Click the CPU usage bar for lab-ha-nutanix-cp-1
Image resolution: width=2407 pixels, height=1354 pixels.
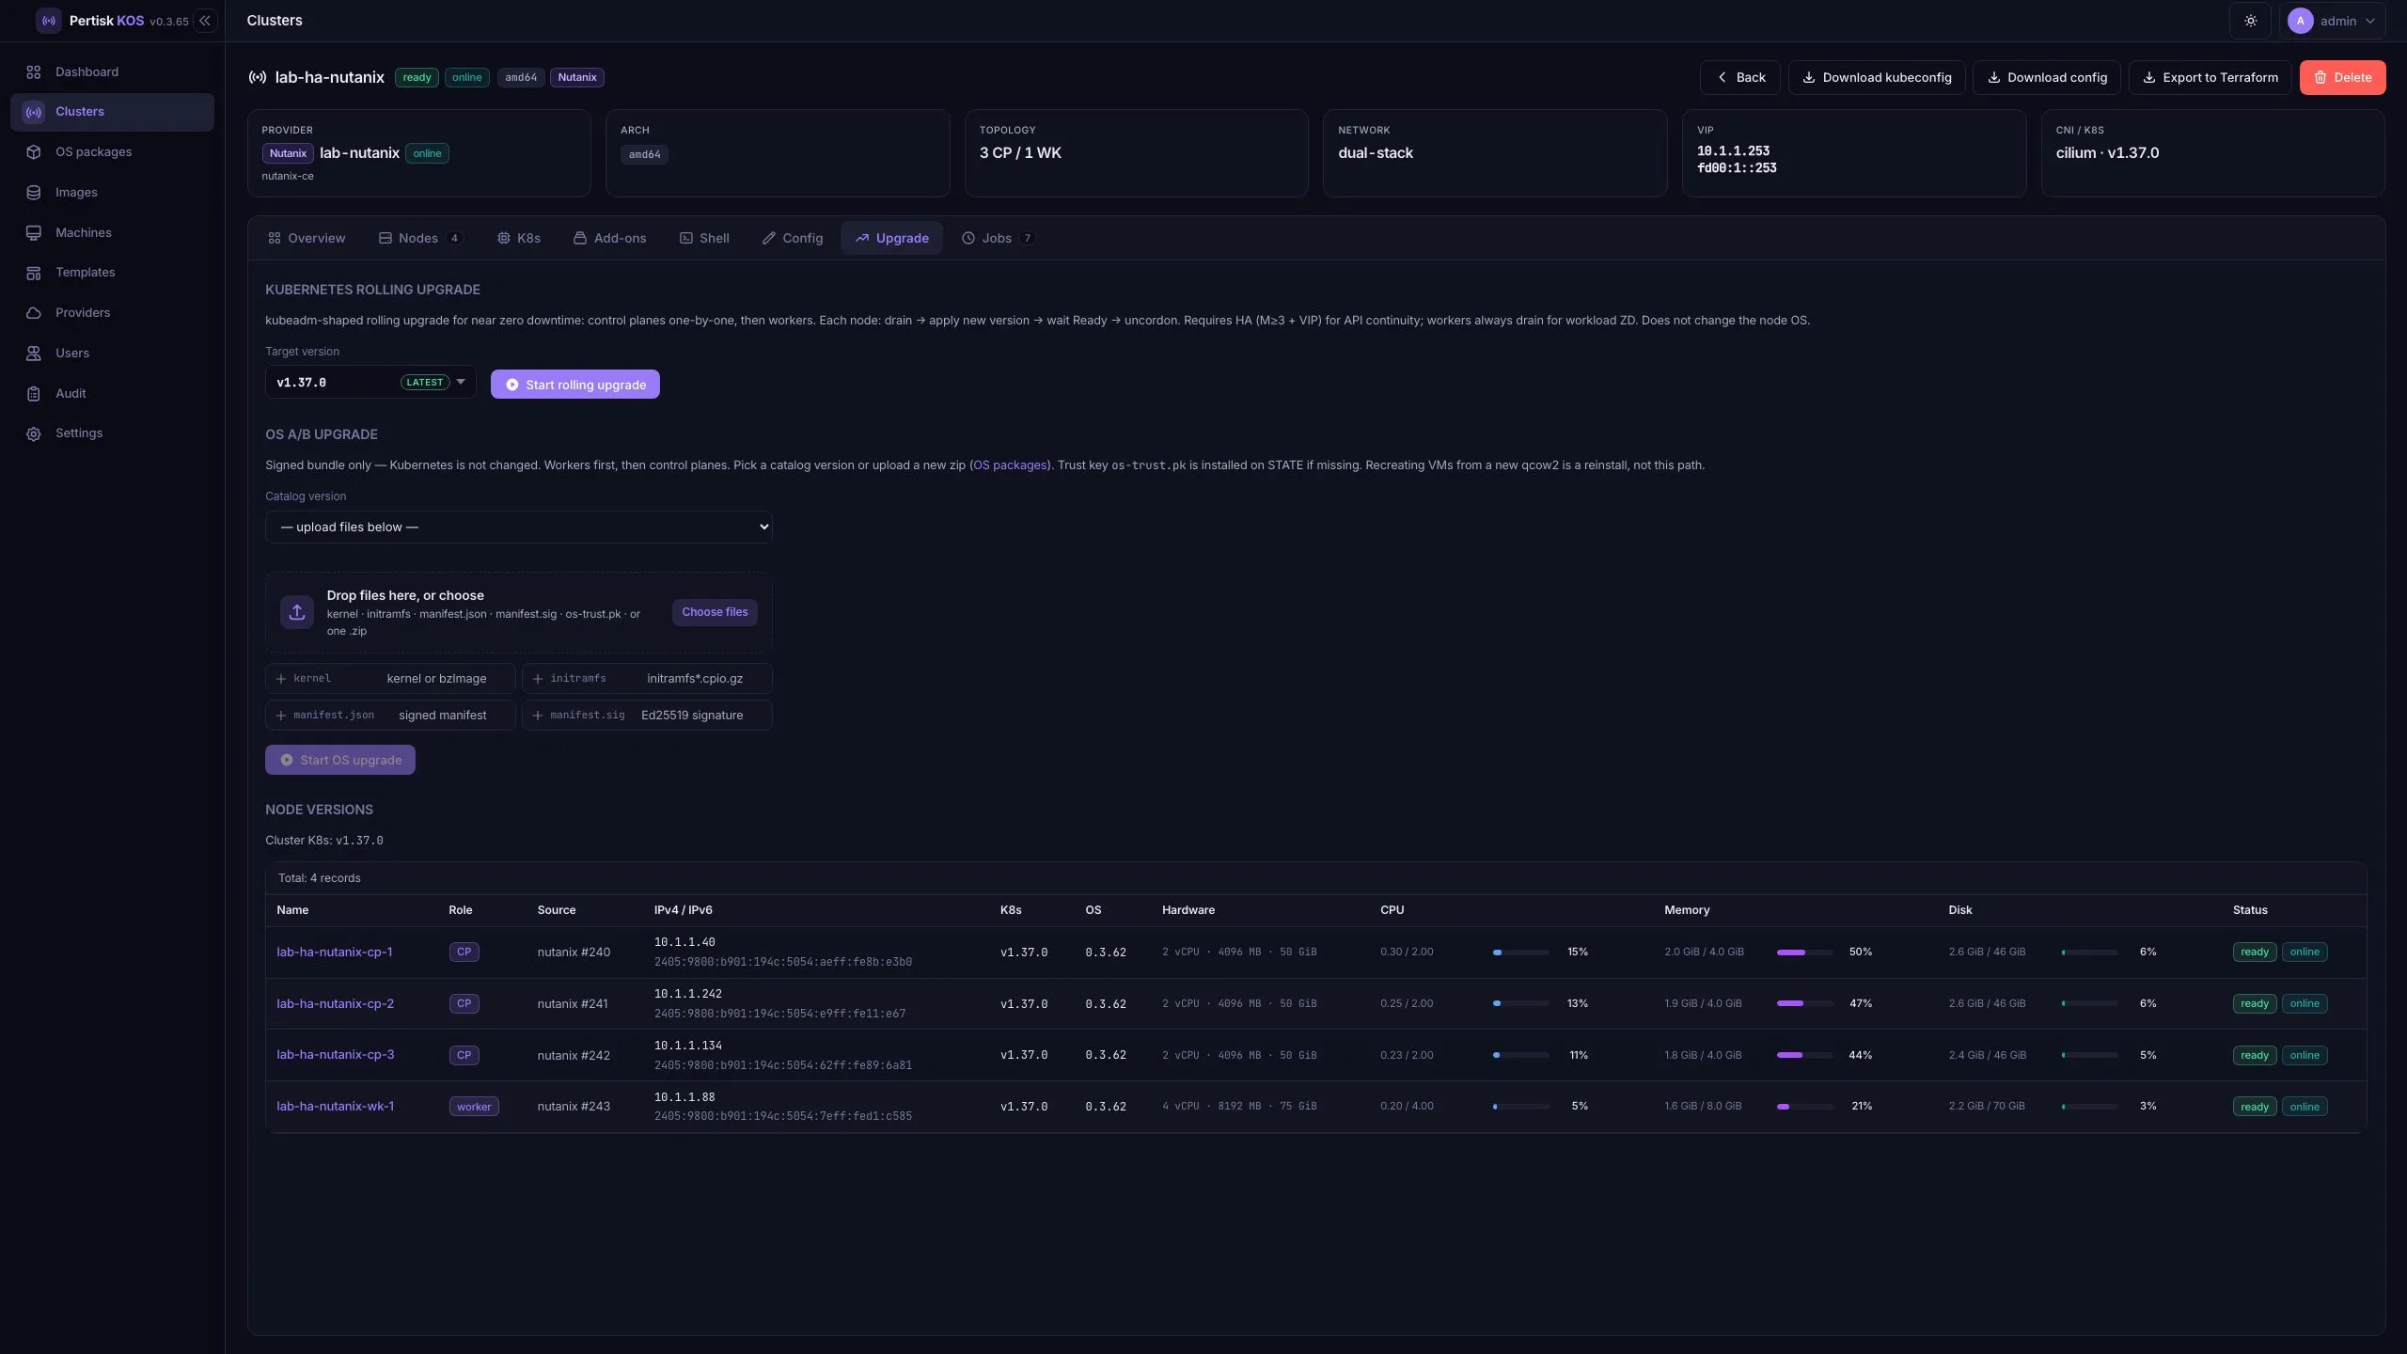tap(1521, 953)
